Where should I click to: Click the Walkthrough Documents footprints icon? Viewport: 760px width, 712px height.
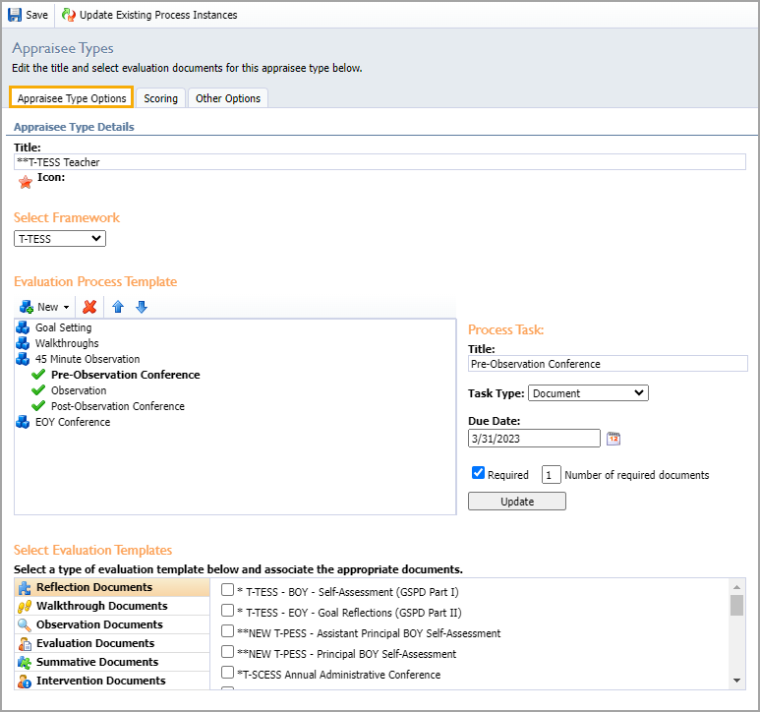point(25,607)
